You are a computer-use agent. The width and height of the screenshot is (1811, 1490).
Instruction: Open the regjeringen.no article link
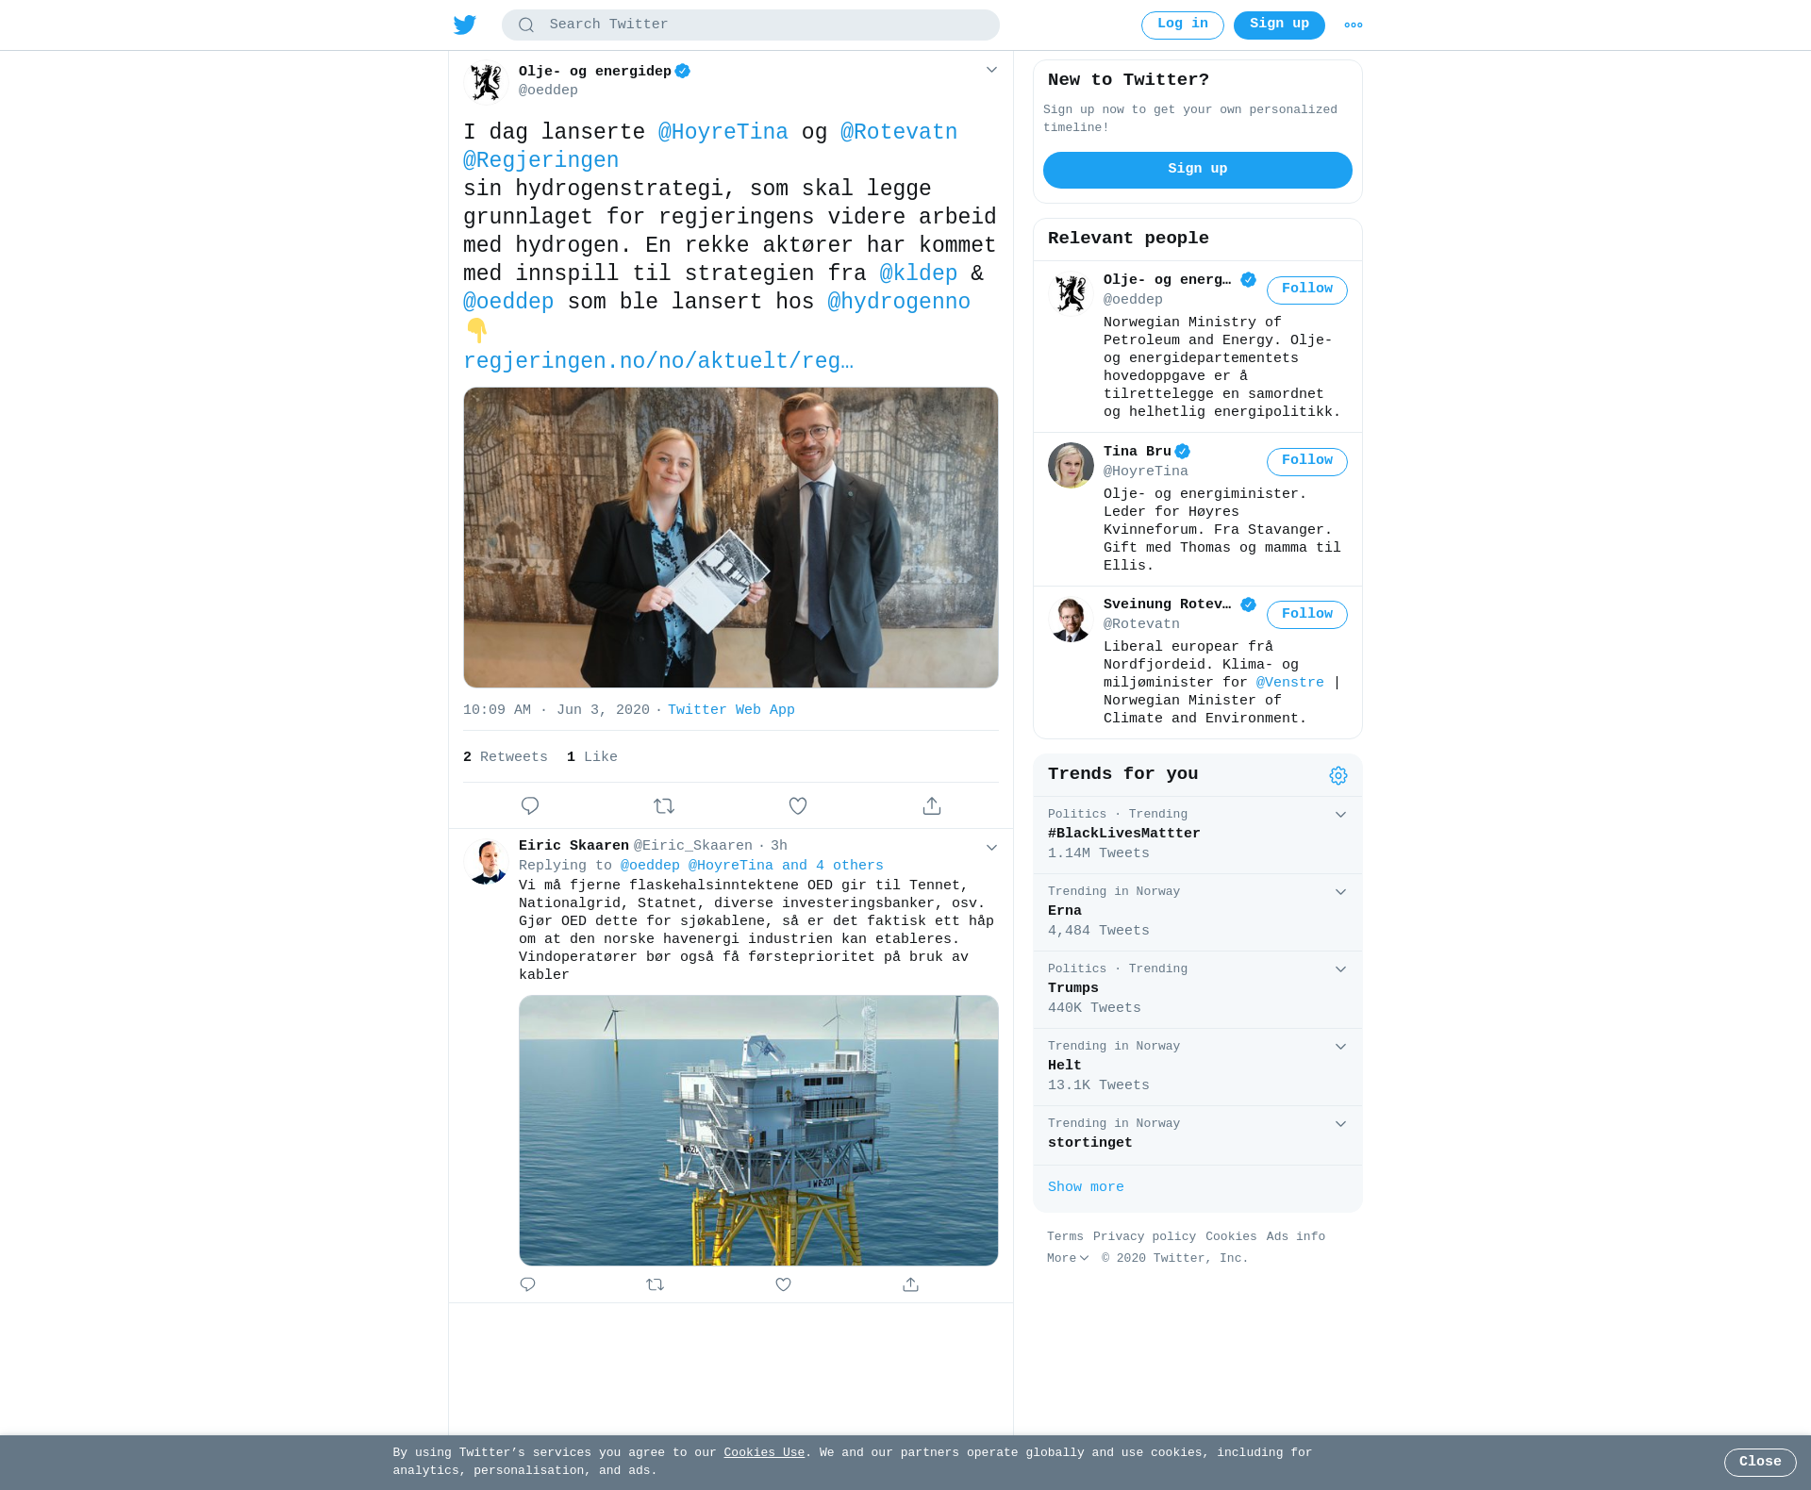658,361
